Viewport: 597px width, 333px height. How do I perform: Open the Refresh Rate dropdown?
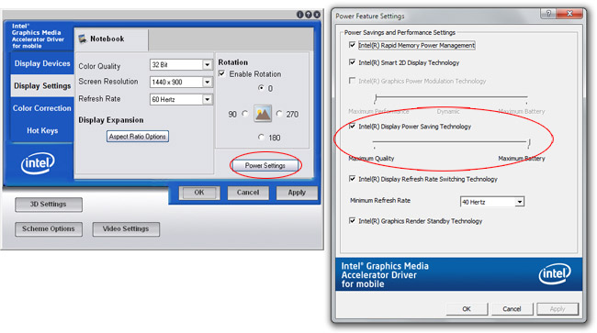coord(181,99)
